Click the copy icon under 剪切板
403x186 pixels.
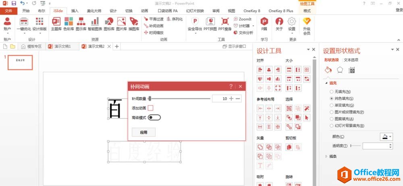(x=289, y=147)
